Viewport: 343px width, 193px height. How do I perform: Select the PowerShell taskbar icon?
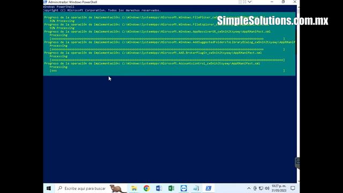(208, 188)
